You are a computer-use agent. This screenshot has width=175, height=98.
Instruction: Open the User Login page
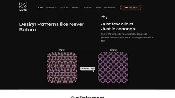coord(109,7)
